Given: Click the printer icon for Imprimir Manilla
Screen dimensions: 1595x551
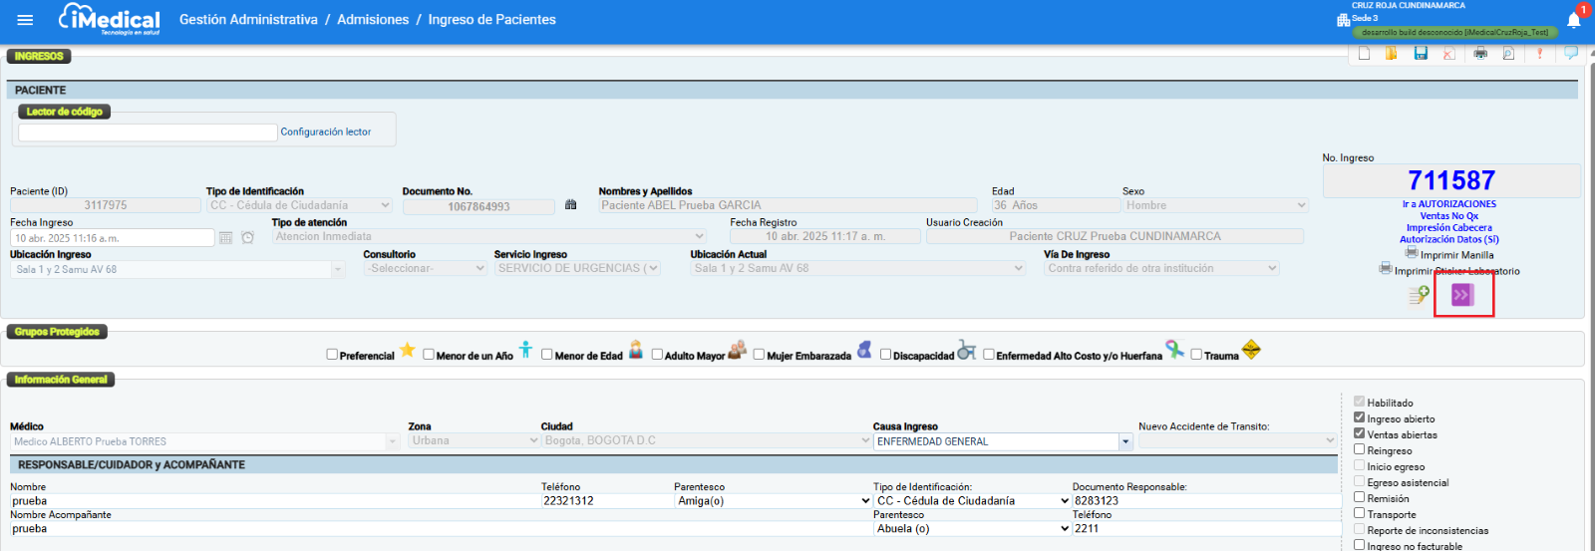Looking at the screenshot, I should [x=1412, y=253].
